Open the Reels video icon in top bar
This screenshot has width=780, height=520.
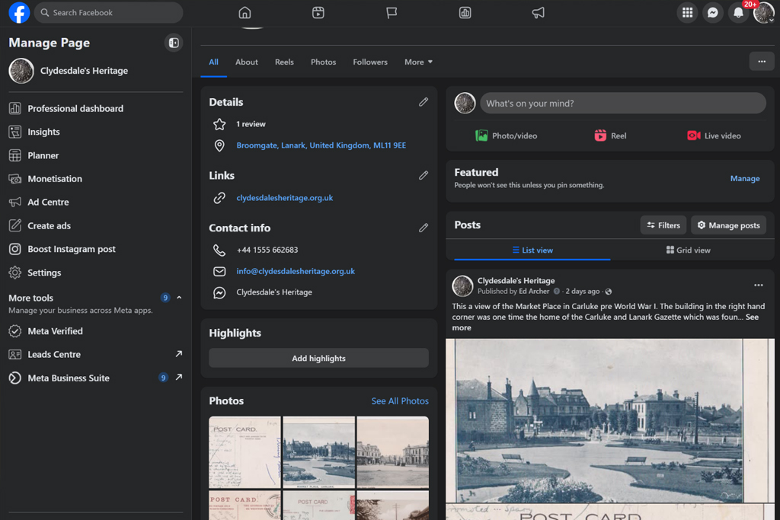pos(318,12)
